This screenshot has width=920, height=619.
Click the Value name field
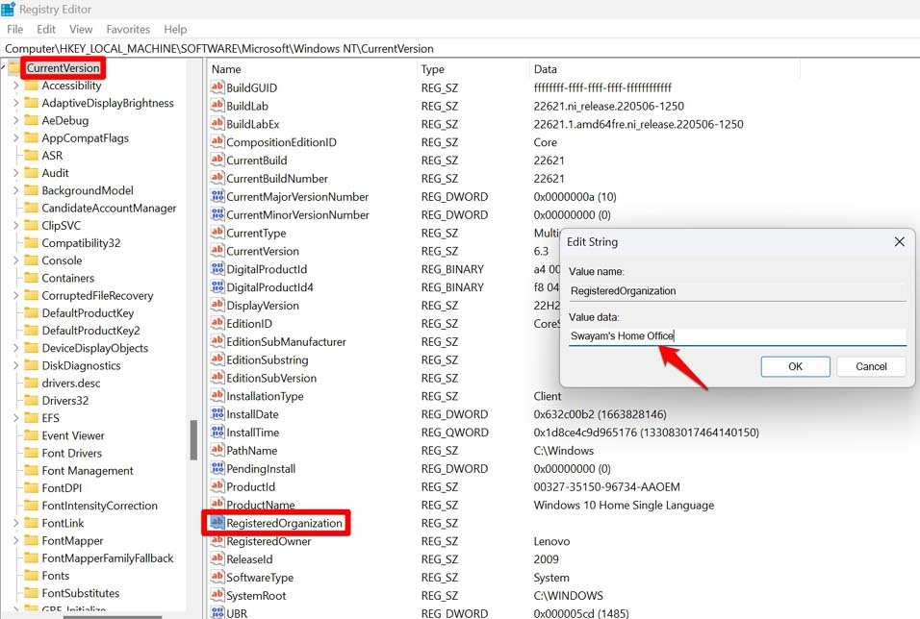click(x=737, y=290)
